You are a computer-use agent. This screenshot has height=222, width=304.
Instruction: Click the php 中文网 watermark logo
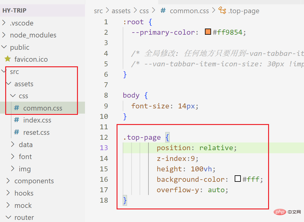tap(287, 212)
